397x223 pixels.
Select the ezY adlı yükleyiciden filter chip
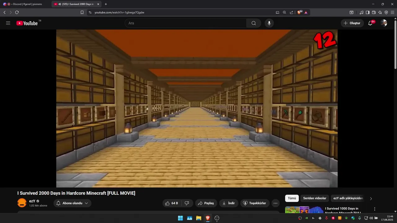coord(348,198)
